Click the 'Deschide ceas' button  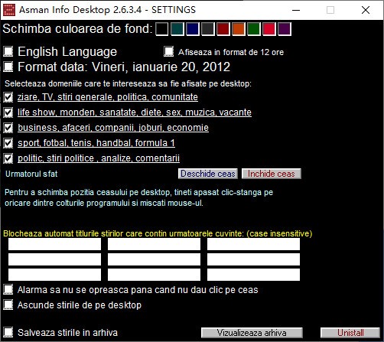pyautogui.click(x=208, y=174)
